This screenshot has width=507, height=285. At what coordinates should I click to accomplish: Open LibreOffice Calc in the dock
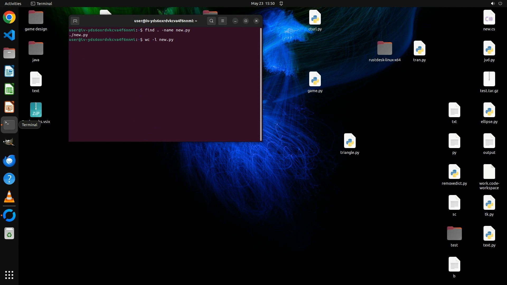click(9, 89)
